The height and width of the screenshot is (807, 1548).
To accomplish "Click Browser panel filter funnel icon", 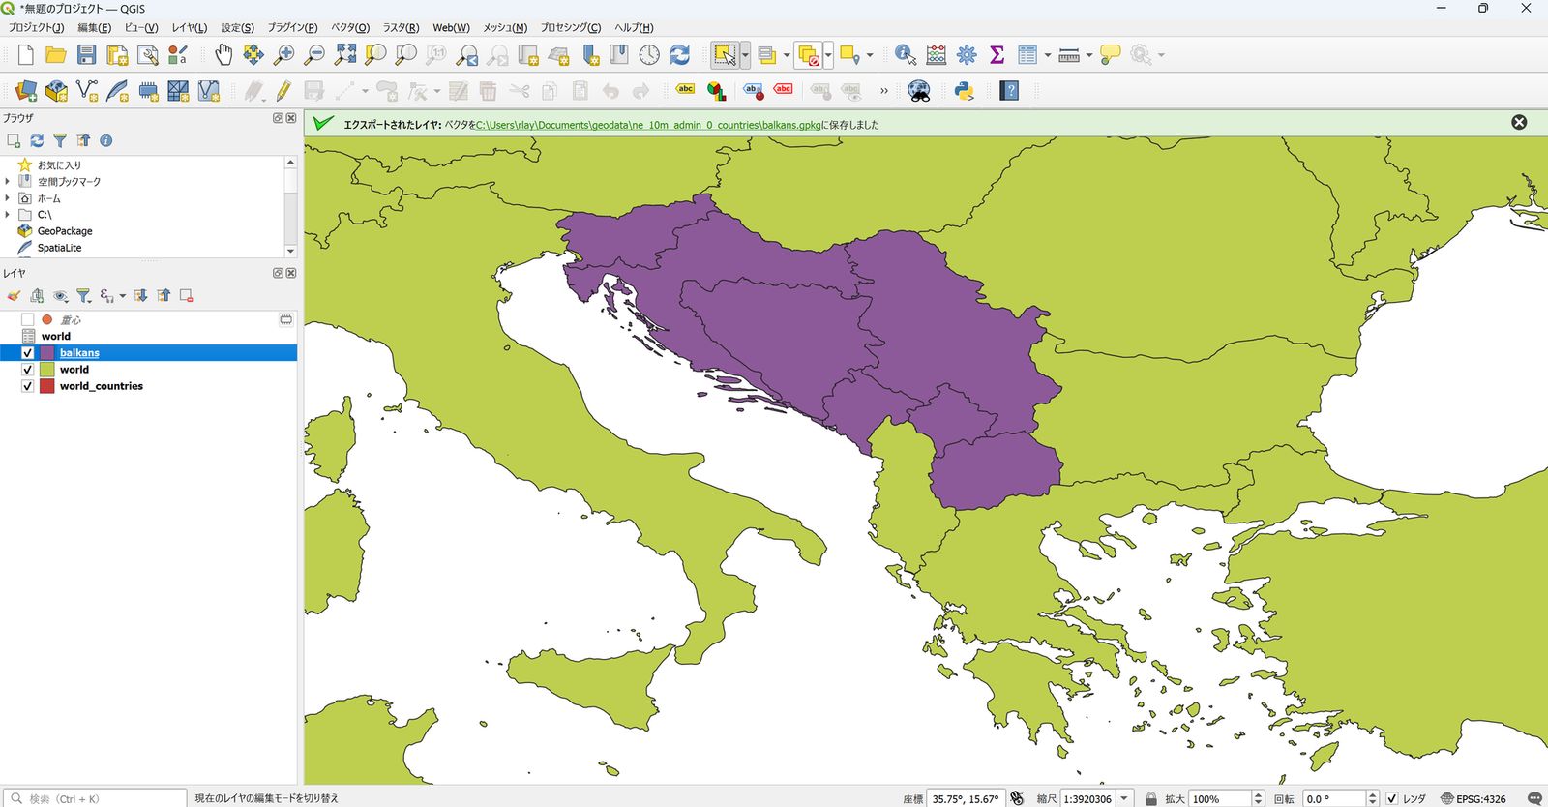I will click(x=60, y=140).
